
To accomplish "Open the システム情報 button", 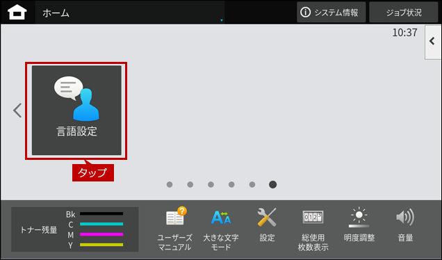I will click(331, 13).
